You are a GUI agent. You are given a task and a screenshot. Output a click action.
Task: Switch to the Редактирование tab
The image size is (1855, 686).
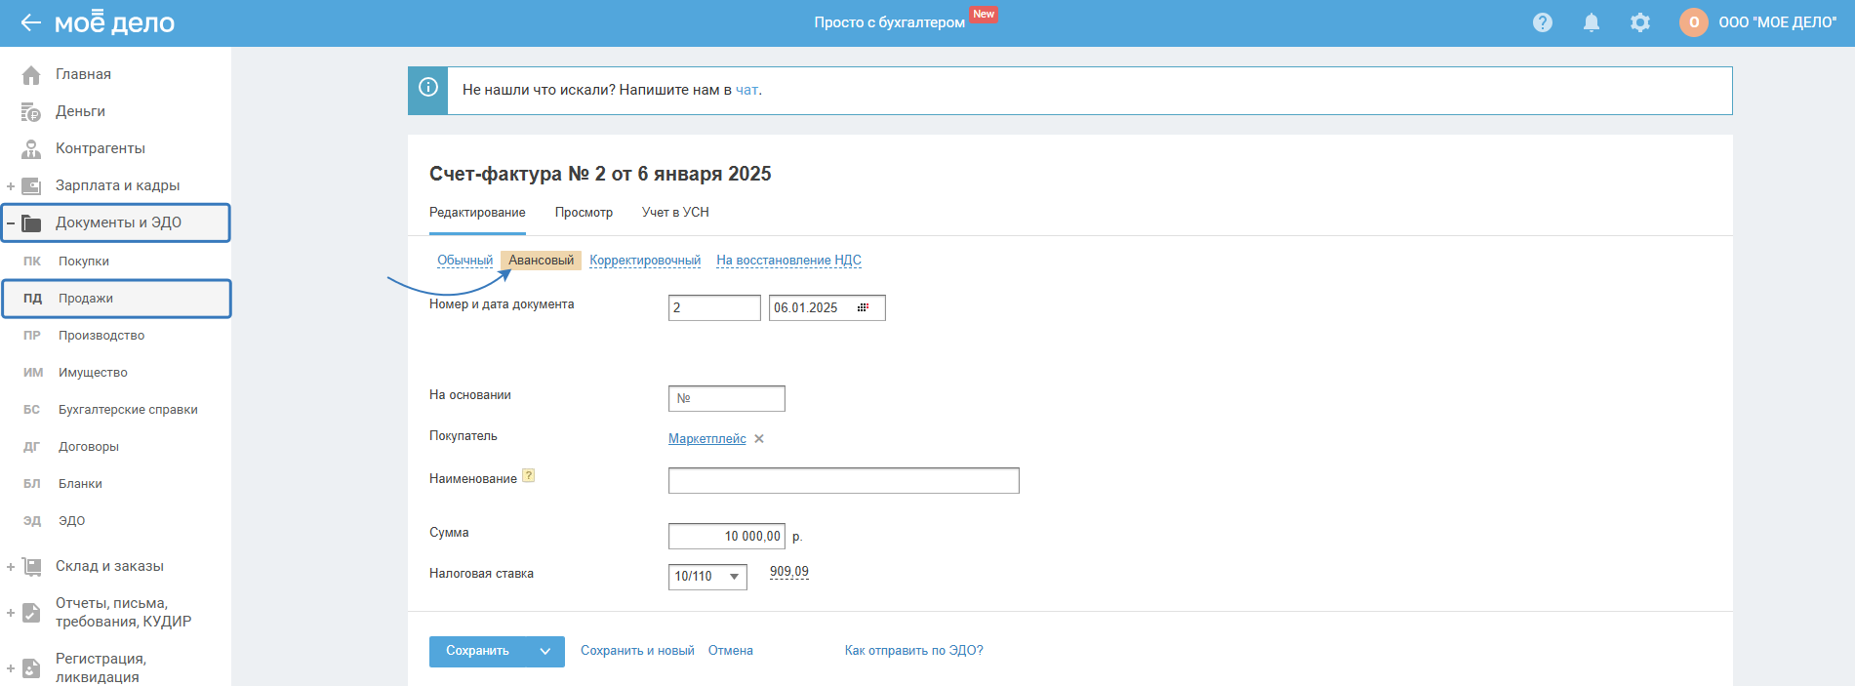click(477, 213)
